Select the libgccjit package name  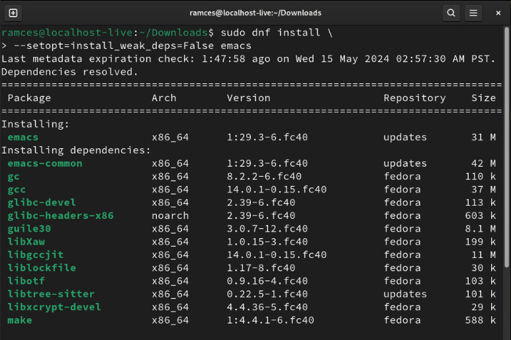click(x=36, y=255)
